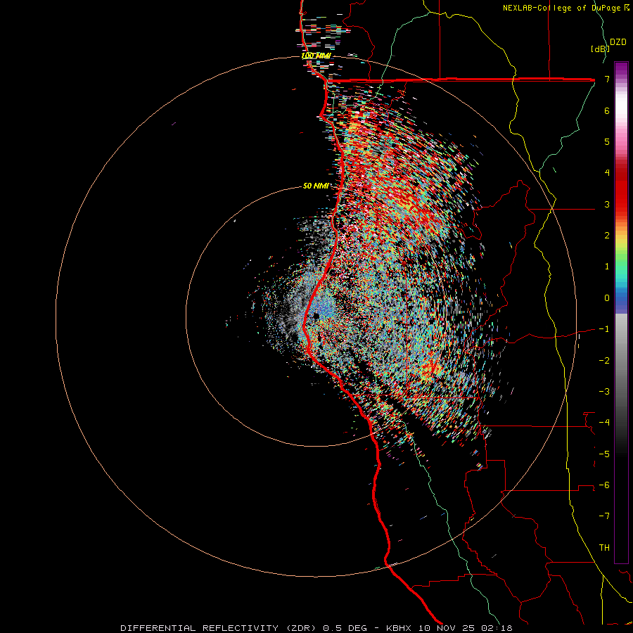Click the -2 value on the scale
633x633 pixels.
tap(604, 360)
